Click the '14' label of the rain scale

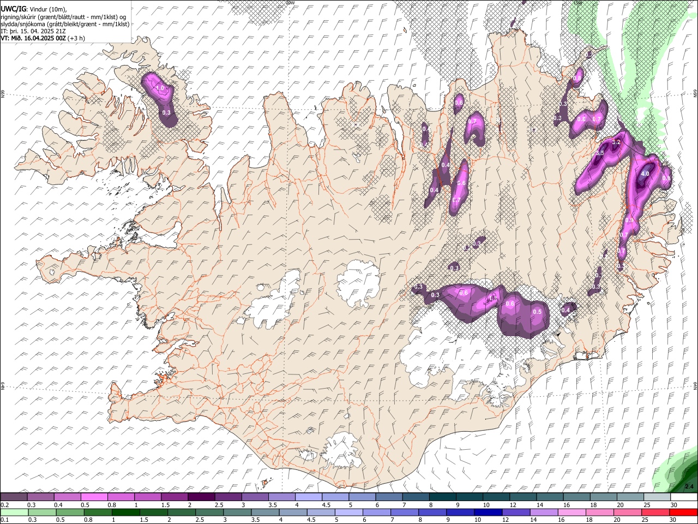(533, 520)
